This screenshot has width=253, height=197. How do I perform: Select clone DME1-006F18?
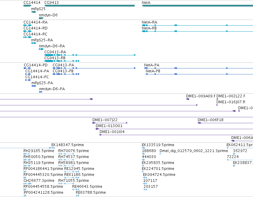point(210,120)
